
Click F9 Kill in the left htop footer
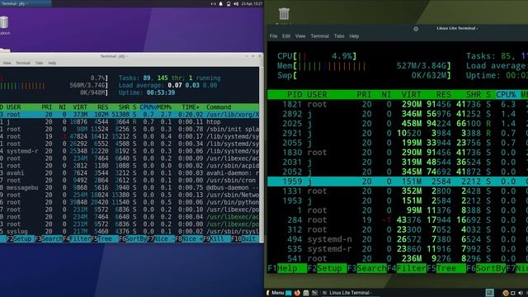[216, 238]
